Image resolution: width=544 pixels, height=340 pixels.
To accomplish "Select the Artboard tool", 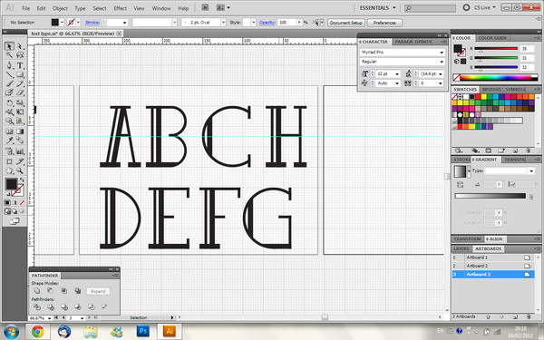I will tap(9, 161).
